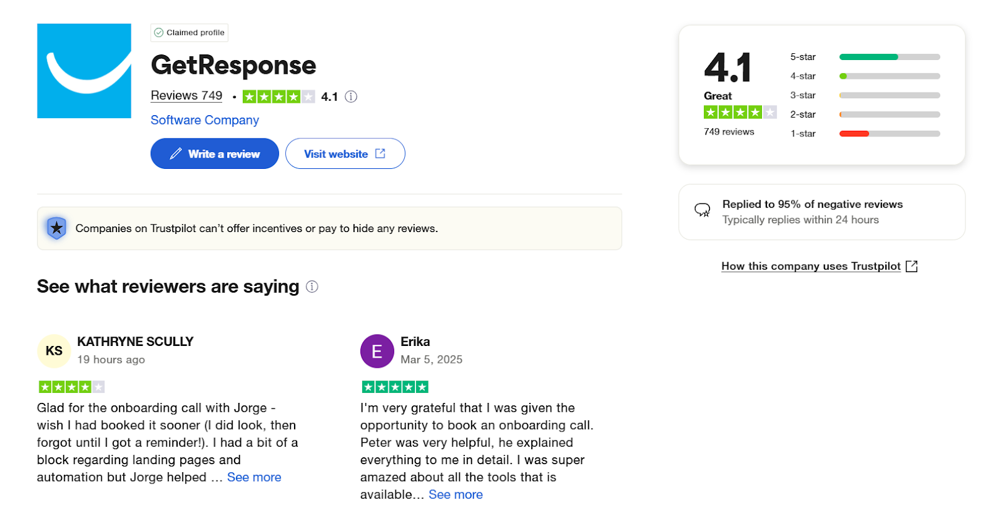Click the GetResponse company logo
The width and height of the screenshot is (1001, 518).
[84, 71]
